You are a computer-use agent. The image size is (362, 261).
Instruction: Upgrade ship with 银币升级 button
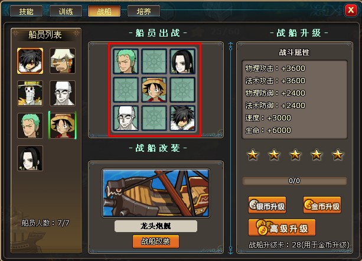[267, 205]
